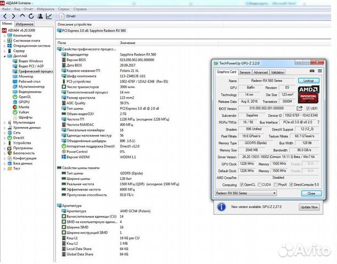Expand the Сеть tree node
Image resolution: width=337 pixels, height=264 pixels.
point(4,133)
